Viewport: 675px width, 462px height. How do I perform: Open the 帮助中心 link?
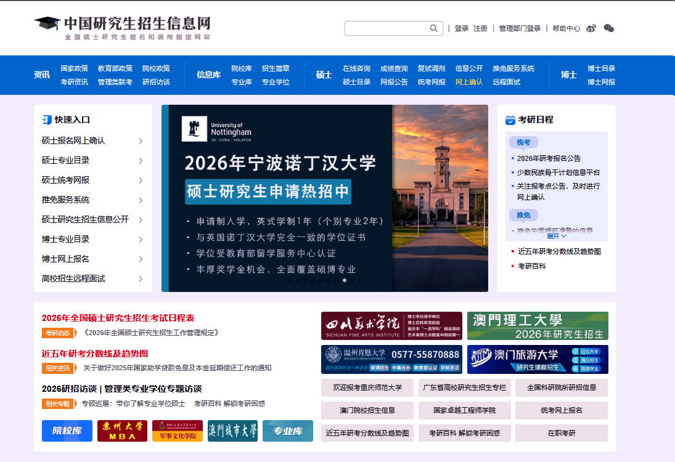[x=566, y=28]
